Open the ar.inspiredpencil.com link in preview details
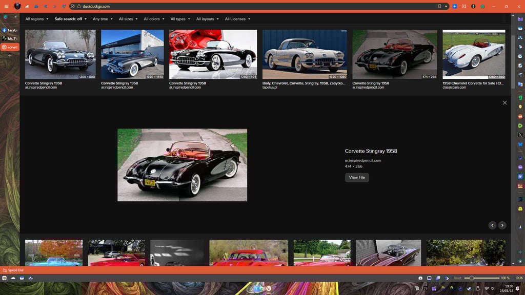Image resolution: width=525 pixels, height=295 pixels. click(x=363, y=160)
